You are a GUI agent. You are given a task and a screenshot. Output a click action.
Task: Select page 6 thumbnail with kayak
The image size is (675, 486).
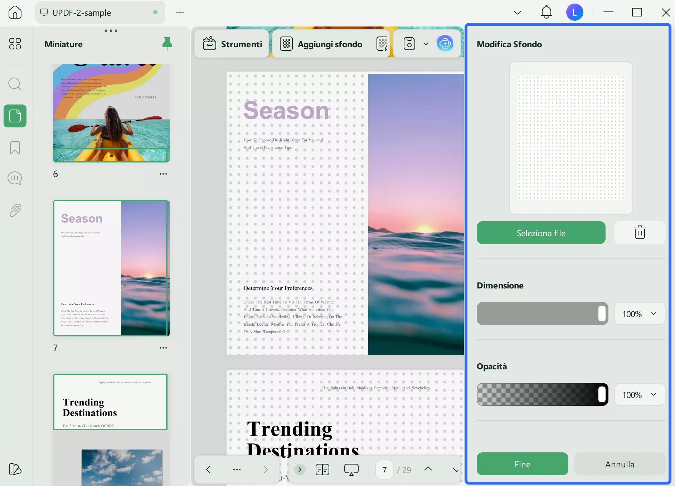(x=111, y=113)
